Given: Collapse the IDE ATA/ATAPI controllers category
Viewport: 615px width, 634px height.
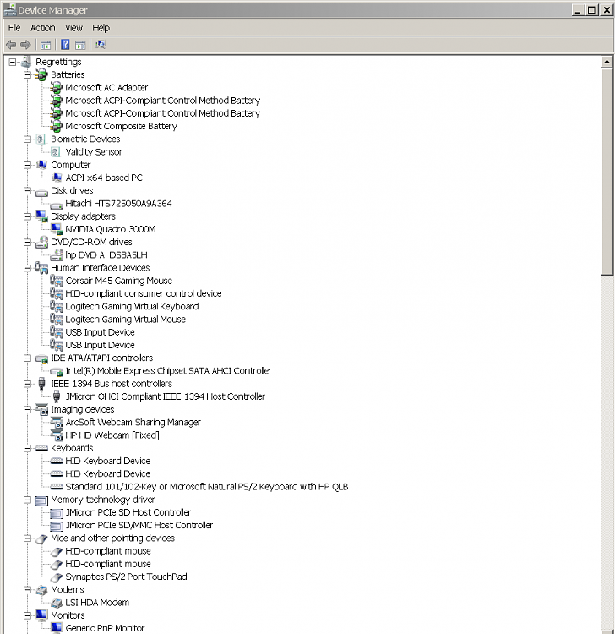Looking at the screenshot, I should [27, 358].
